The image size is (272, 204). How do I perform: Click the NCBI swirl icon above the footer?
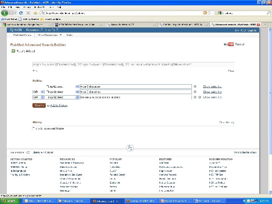coord(130,148)
